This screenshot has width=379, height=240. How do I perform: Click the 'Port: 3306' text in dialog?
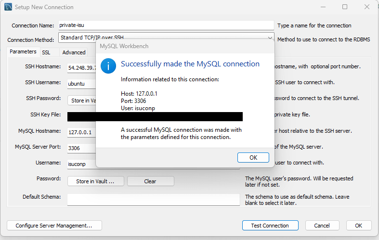[x=133, y=101]
